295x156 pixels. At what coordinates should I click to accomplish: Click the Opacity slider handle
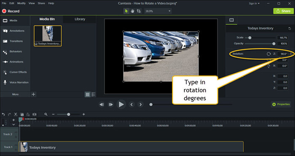[274, 44]
